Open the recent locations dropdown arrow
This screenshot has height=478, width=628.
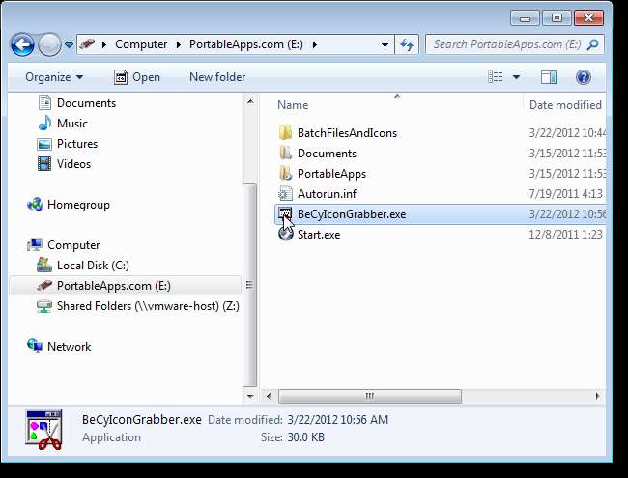point(69,44)
